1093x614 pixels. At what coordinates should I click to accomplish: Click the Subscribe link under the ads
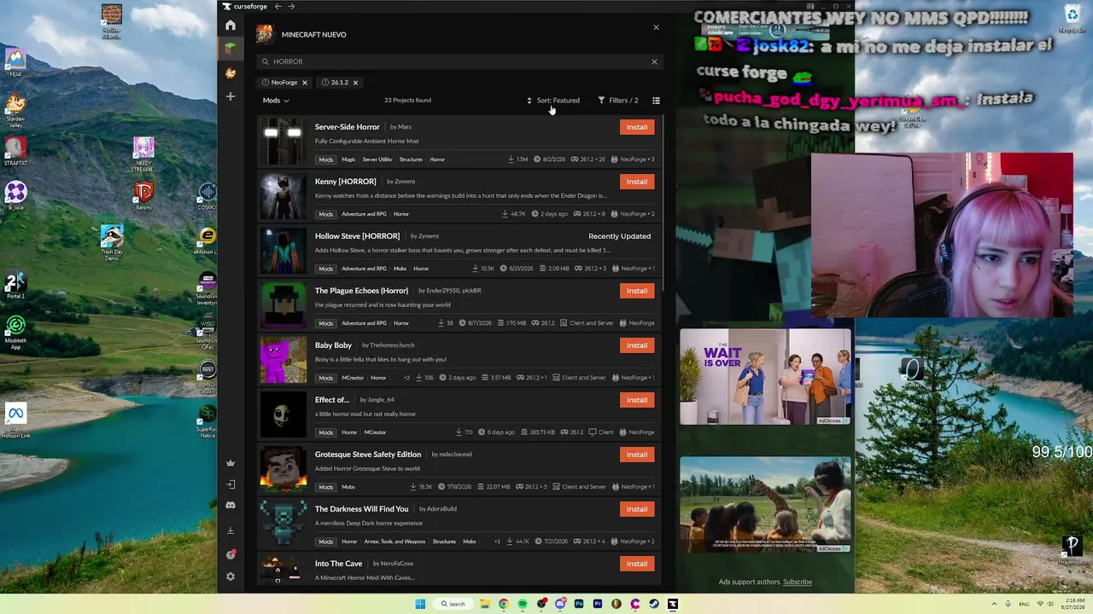coord(798,582)
